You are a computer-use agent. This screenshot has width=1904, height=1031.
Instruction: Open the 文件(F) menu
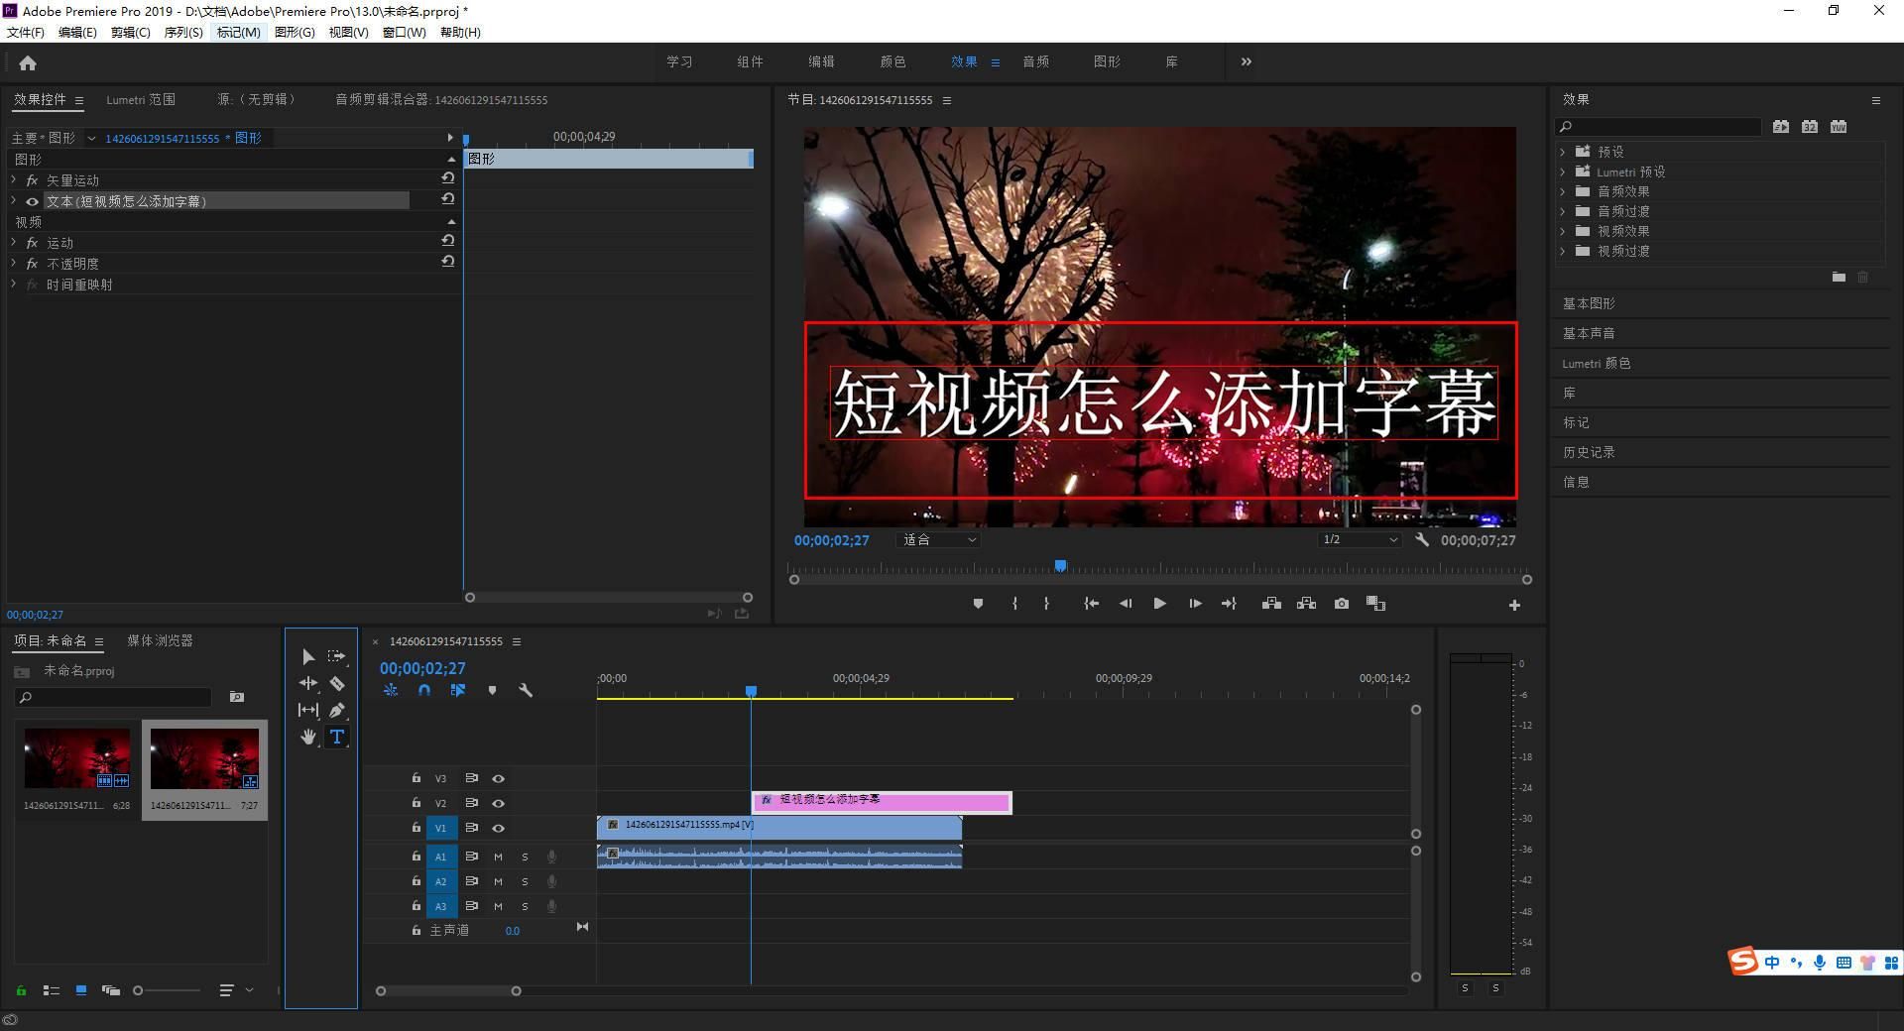pyautogui.click(x=26, y=32)
